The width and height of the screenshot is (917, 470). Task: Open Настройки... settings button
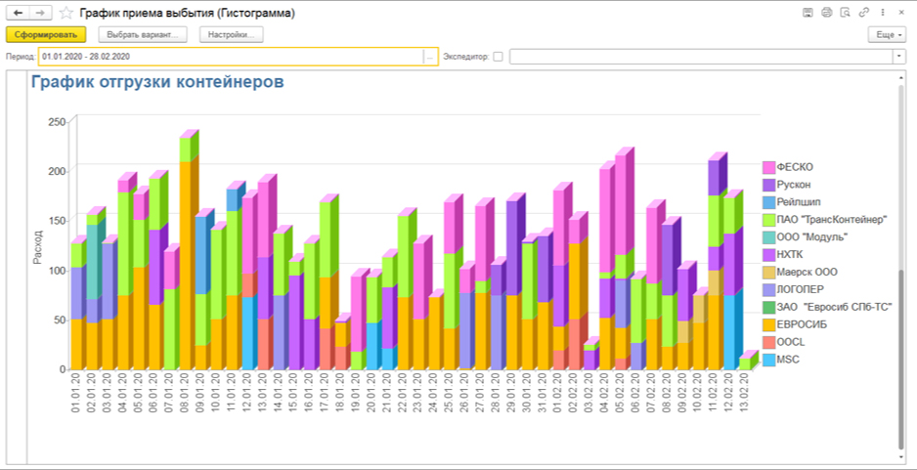pyautogui.click(x=232, y=34)
